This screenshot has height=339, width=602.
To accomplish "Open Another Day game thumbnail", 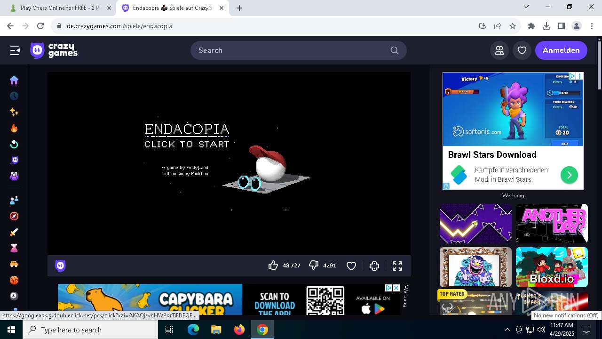I will [x=552, y=224].
